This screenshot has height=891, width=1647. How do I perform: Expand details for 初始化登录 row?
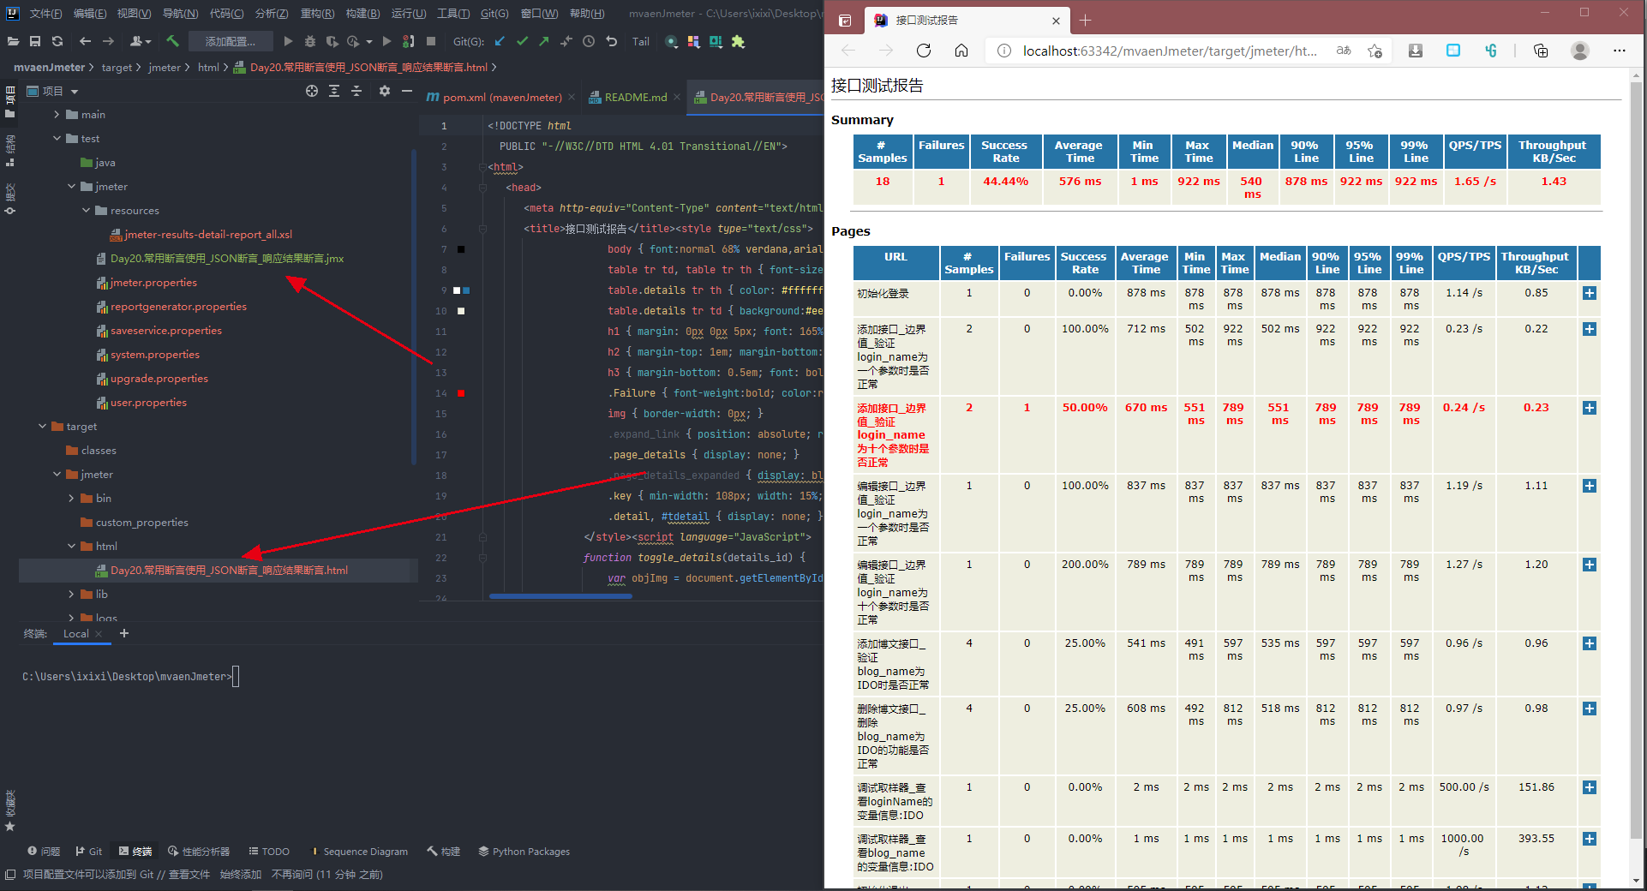(x=1589, y=293)
